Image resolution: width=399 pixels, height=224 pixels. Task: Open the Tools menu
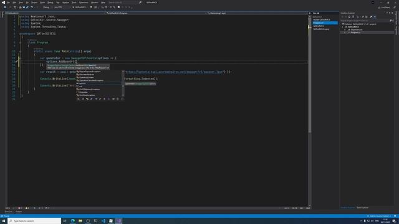click(x=74, y=2)
